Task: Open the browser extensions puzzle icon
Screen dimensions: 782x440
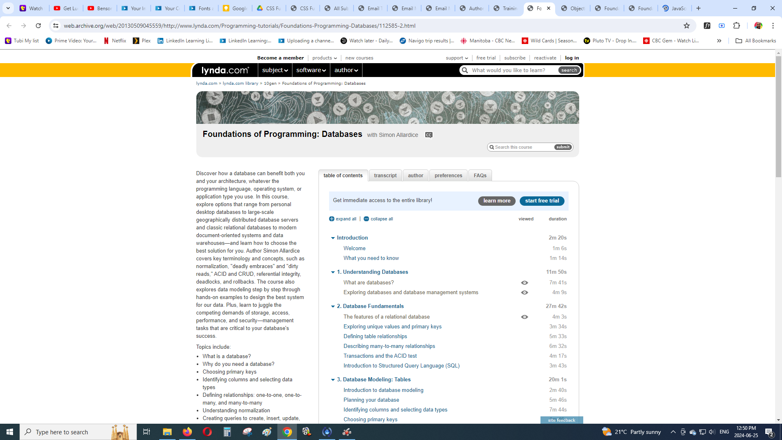Action: [x=736, y=26]
